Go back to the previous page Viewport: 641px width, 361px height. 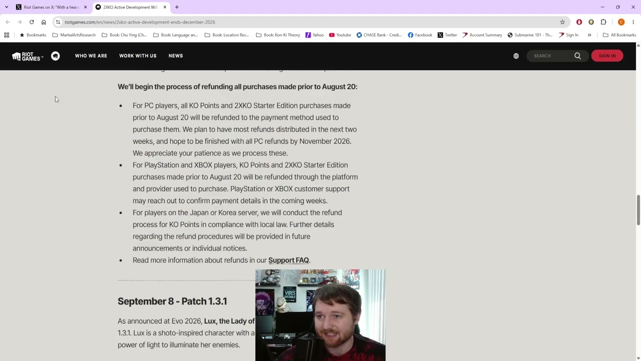pyautogui.click(x=8, y=22)
